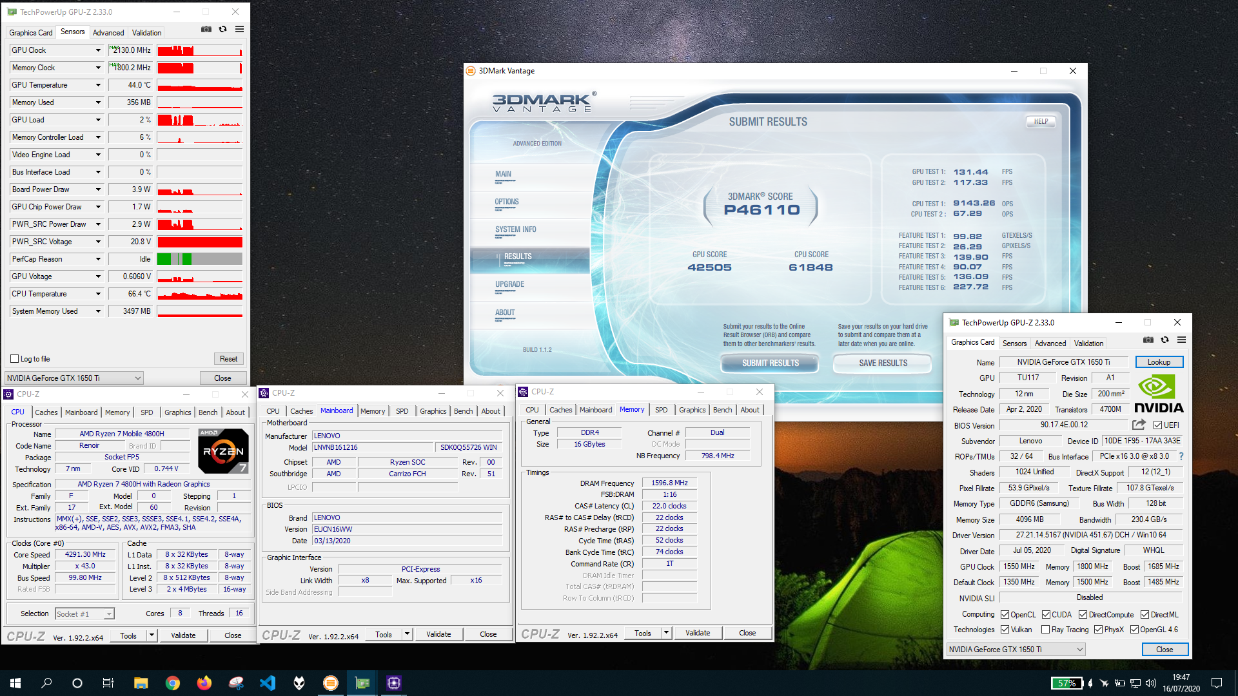Click the GPU Name field in GPU-Z
This screenshot has width=1238, height=696.
[x=1064, y=362]
